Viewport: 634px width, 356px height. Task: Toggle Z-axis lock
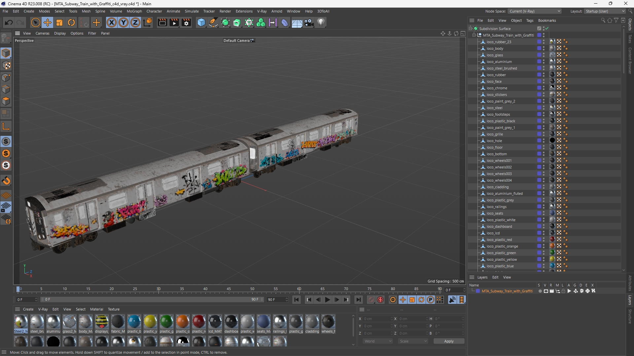pos(135,23)
